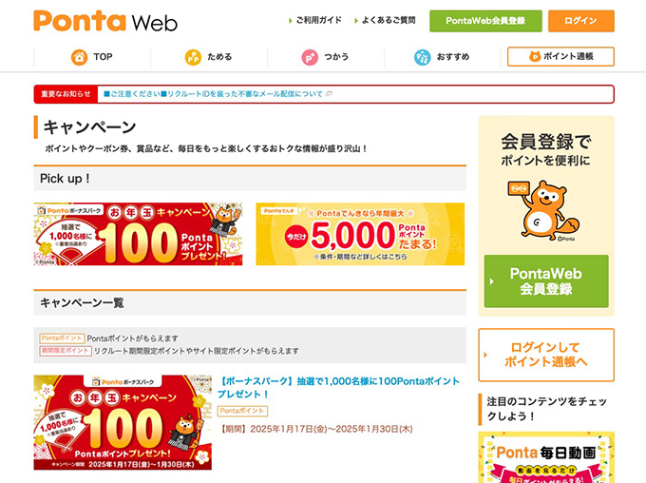Select the ためる navigation item
This screenshot has width=646, height=483.
click(x=209, y=57)
